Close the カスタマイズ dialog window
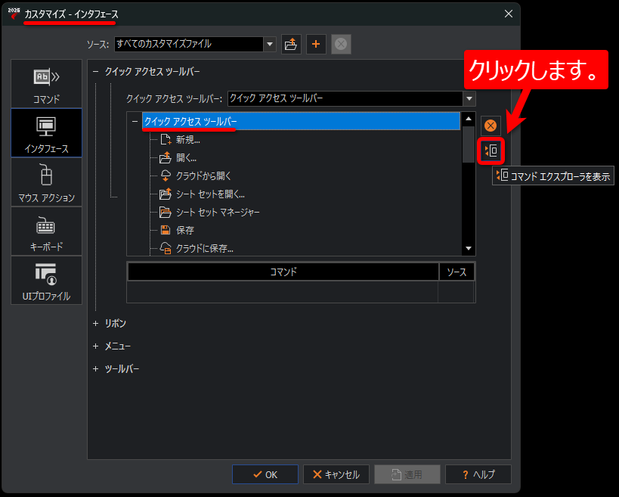This screenshot has height=497, width=619. [509, 14]
